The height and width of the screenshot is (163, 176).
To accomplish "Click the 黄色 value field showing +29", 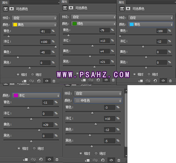I will pyautogui.click(x=47, y=125).
